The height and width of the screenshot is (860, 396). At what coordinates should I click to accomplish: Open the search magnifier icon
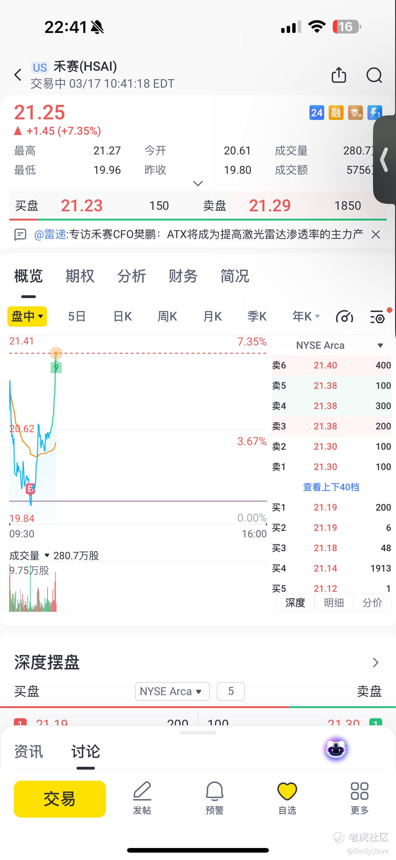(374, 75)
